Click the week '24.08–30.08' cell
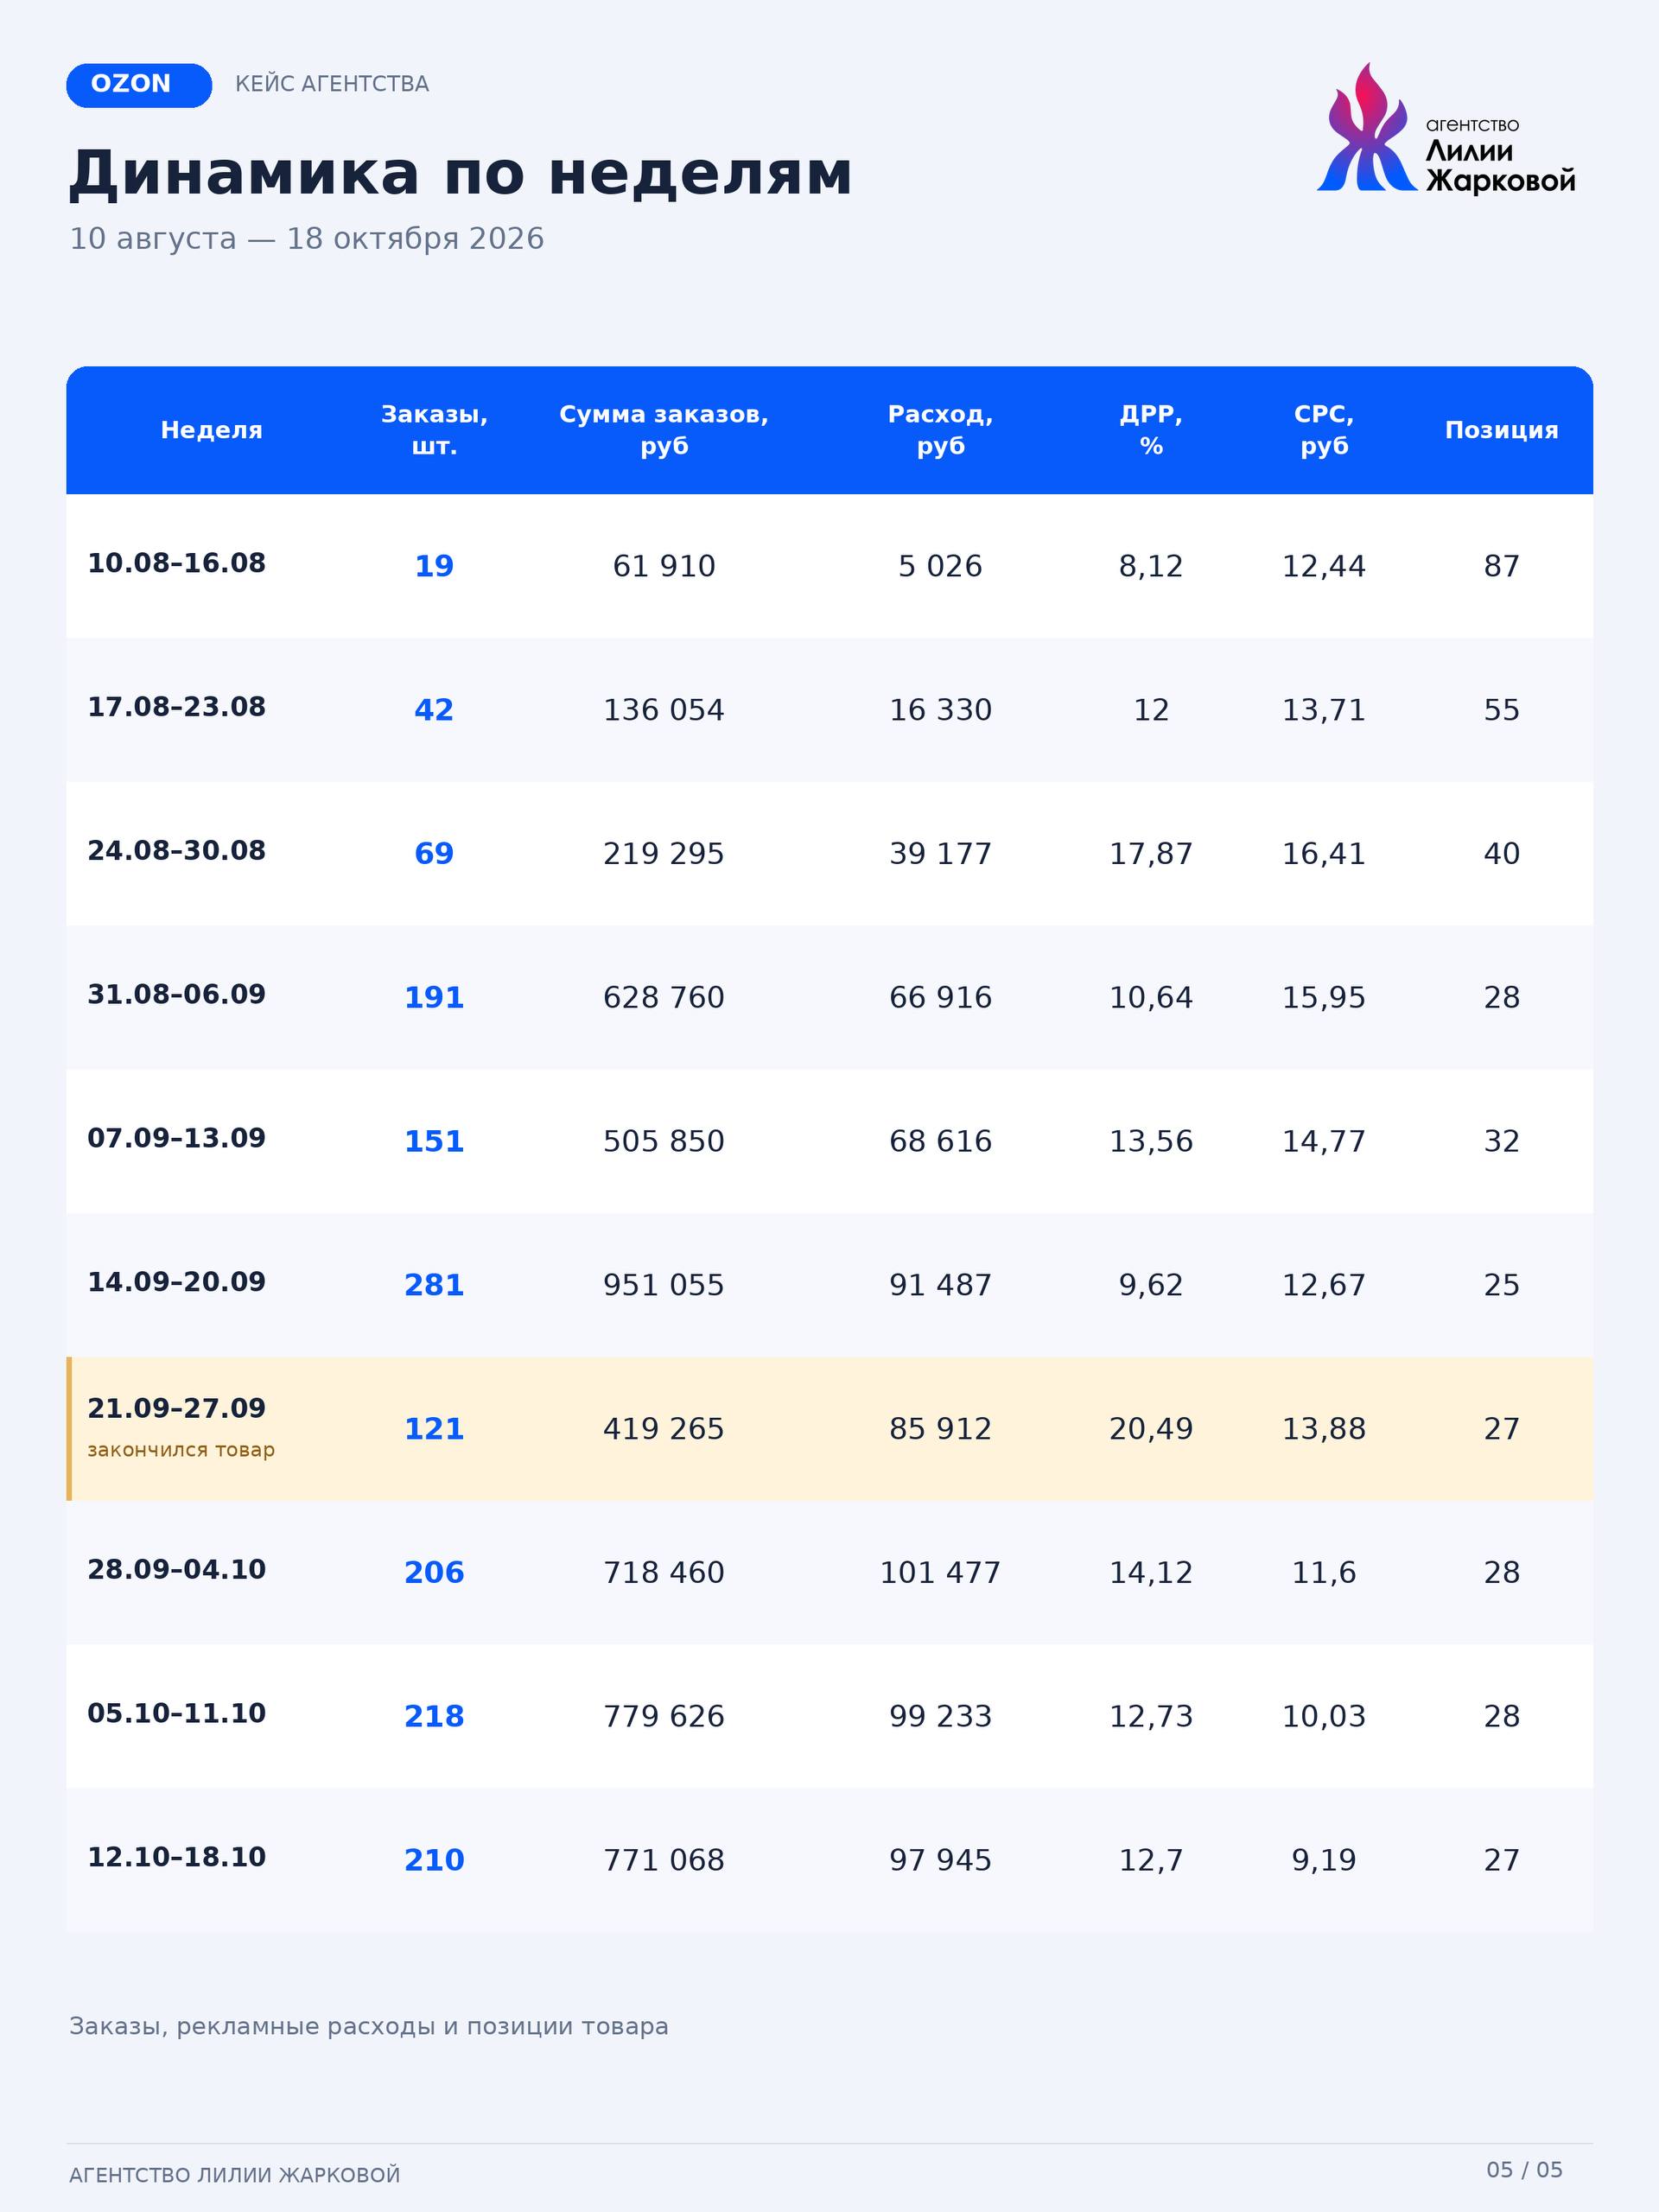The image size is (1659, 2212). tap(177, 851)
